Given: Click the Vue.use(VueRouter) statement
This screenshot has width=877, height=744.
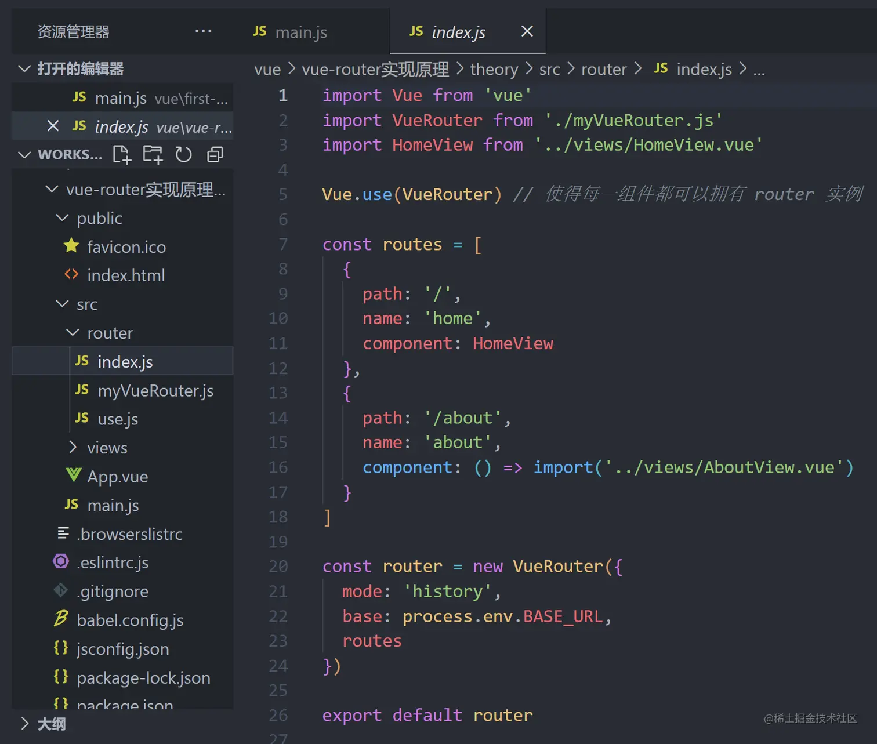Looking at the screenshot, I should [x=412, y=194].
